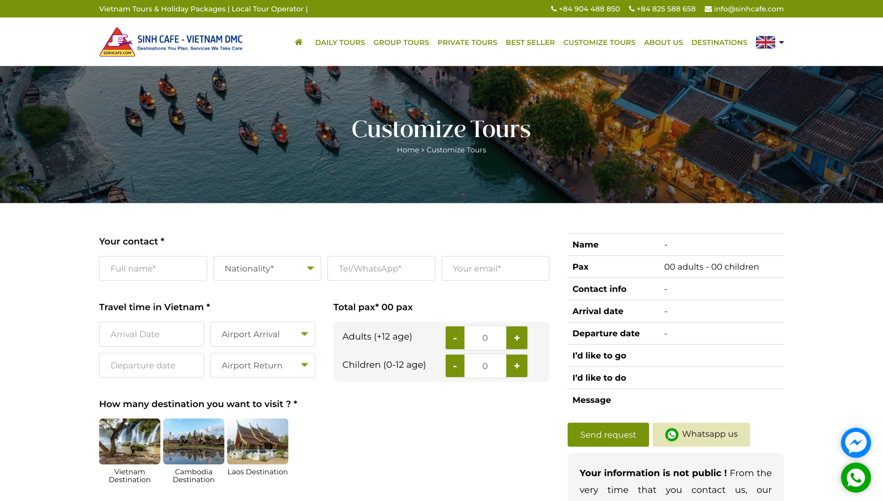Click the Whatsapp us button
This screenshot has width=883, height=501.
[x=701, y=435]
